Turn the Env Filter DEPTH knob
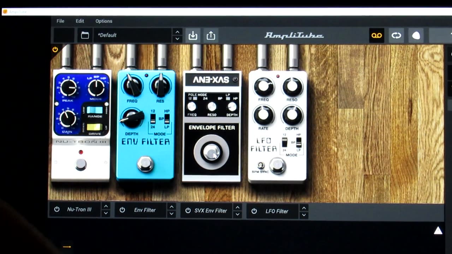Viewport: 452px width, 254px height. click(132, 118)
